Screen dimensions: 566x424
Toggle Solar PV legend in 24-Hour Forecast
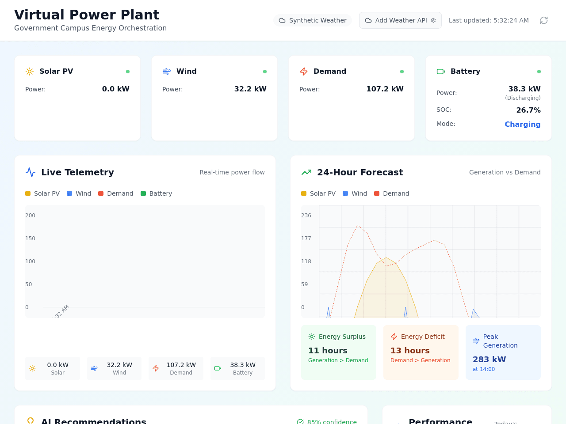click(x=318, y=193)
